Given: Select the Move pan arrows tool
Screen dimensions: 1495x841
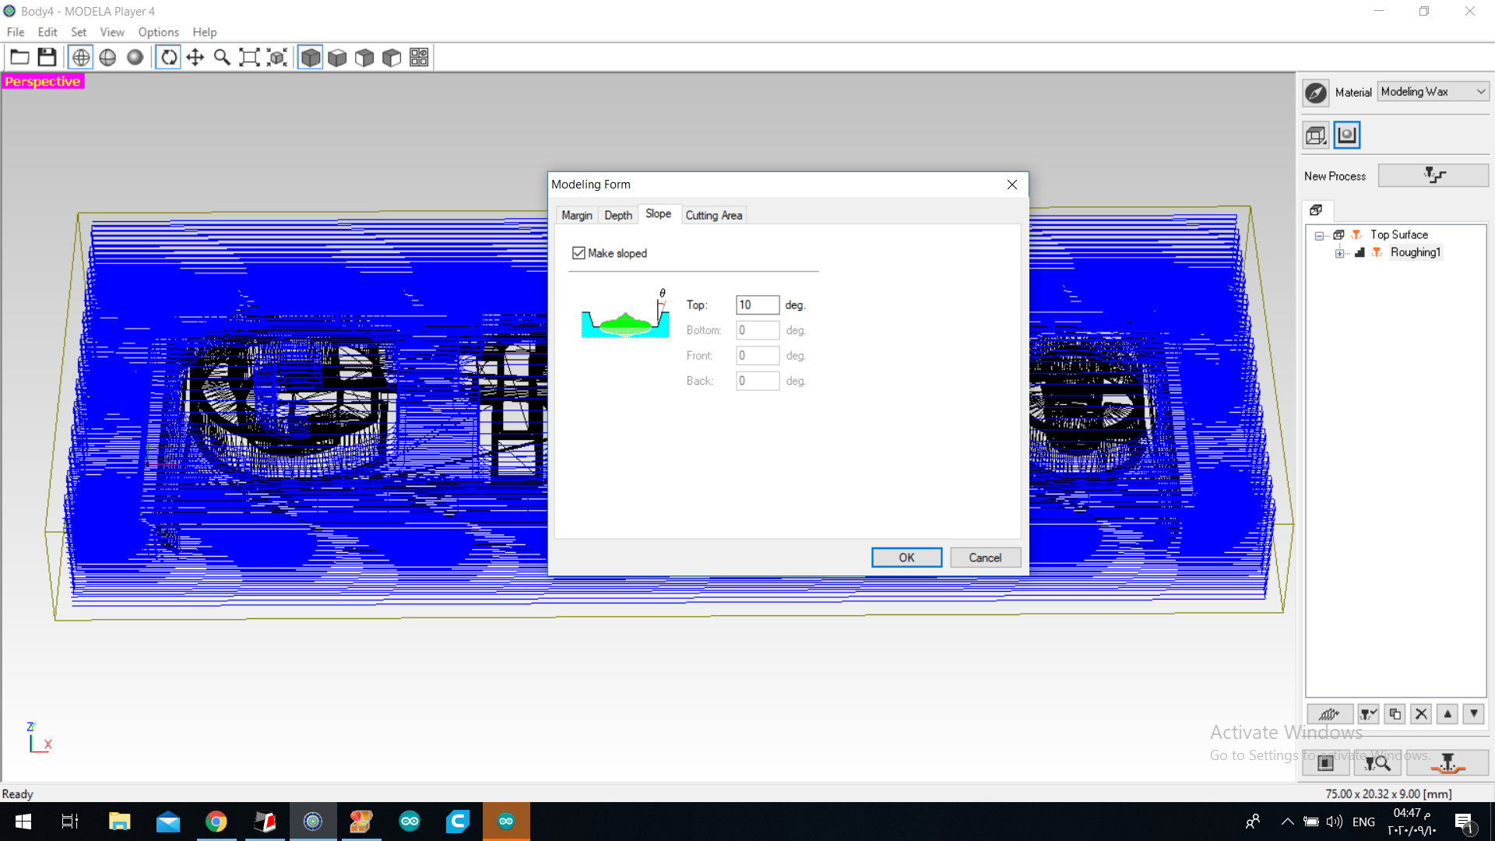Looking at the screenshot, I should pos(195,57).
